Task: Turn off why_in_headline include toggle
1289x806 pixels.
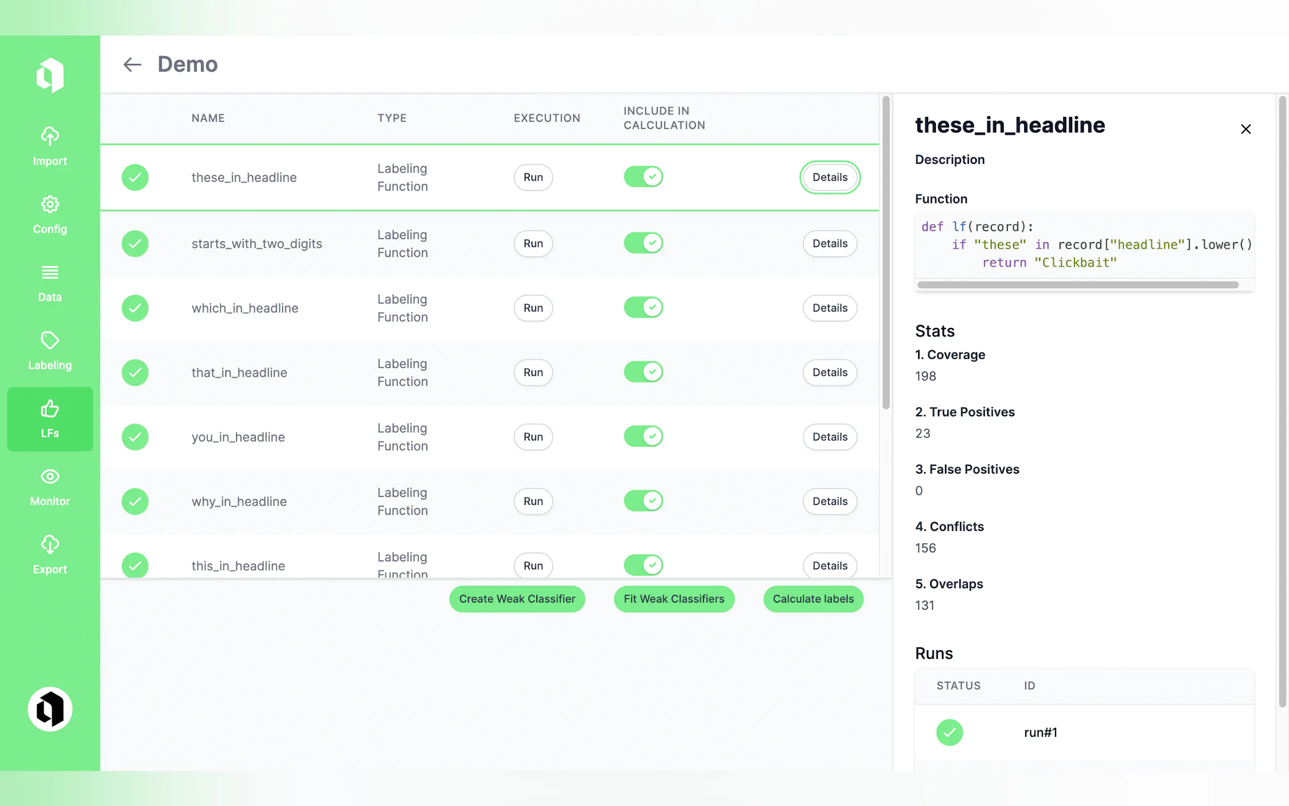Action: coord(642,500)
